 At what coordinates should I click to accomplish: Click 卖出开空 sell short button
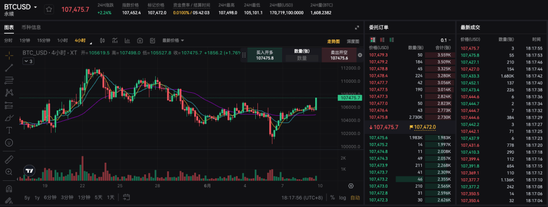click(339, 55)
